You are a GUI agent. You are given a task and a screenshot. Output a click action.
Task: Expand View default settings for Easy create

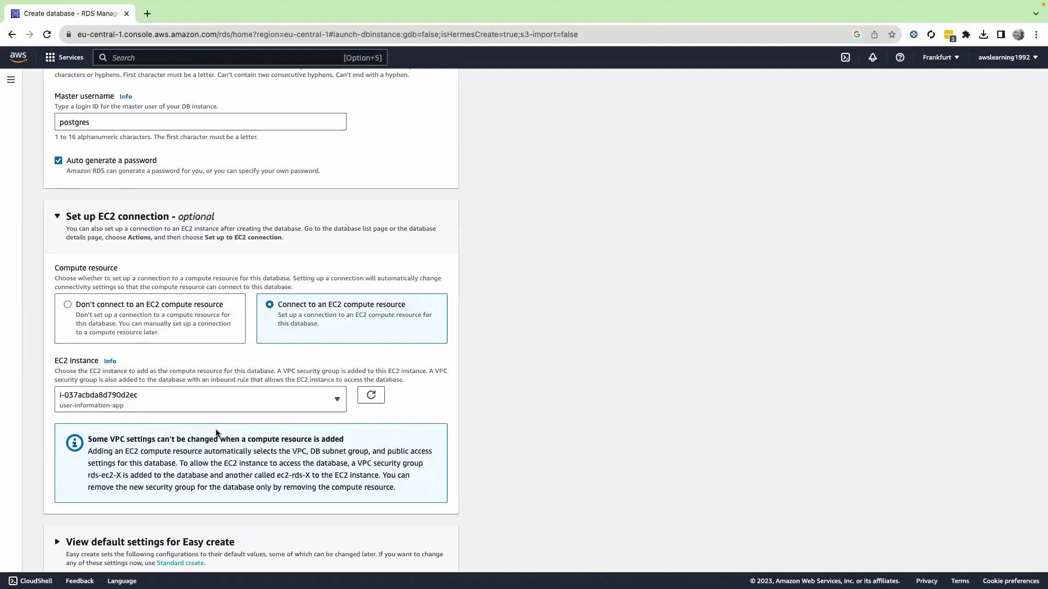pos(57,542)
